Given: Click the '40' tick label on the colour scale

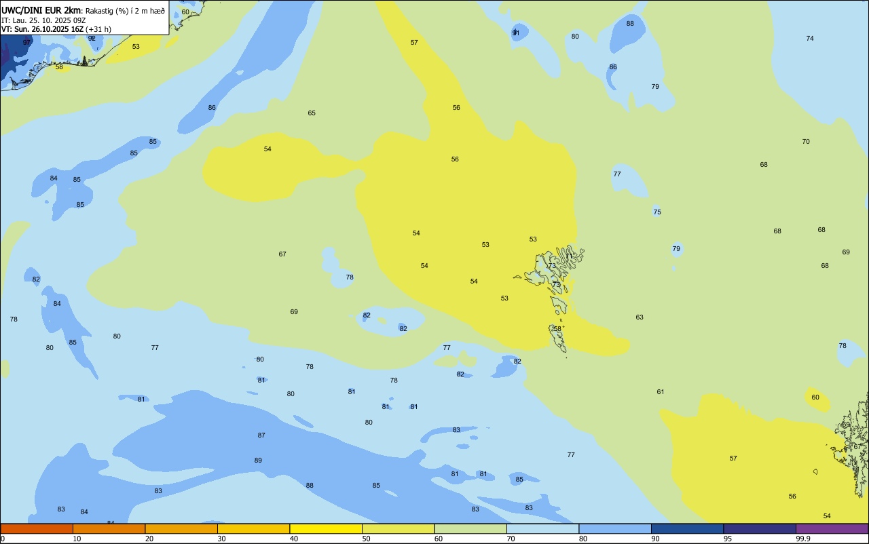Looking at the screenshot, I should (x=294, y=539).
